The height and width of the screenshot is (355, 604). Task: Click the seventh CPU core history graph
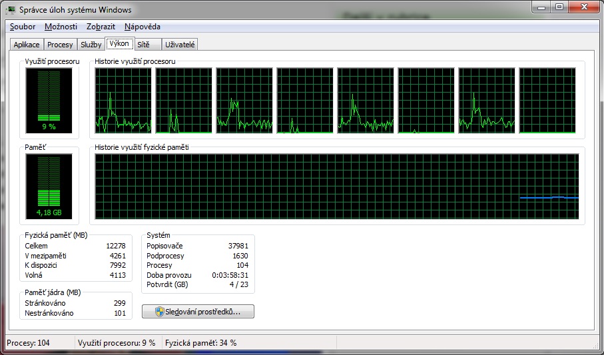(x=487, y=101)
